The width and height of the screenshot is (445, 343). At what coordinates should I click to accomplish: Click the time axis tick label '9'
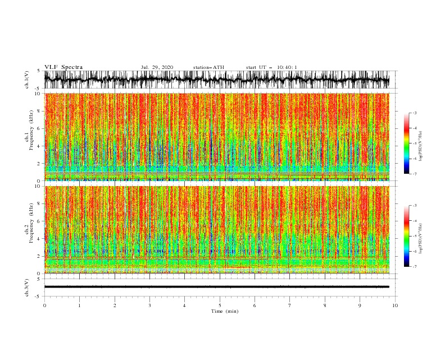tap(360, 305)
